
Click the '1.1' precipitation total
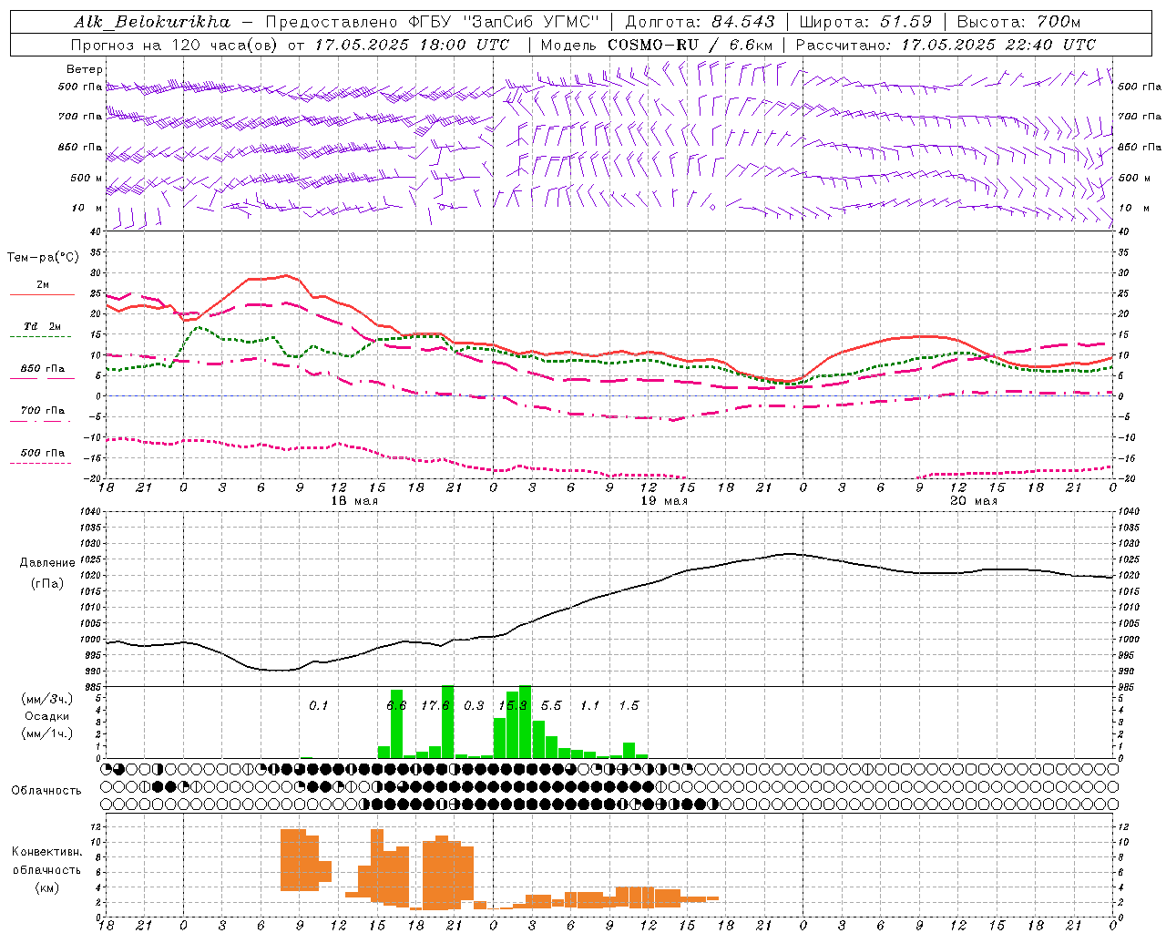[590, 705]
